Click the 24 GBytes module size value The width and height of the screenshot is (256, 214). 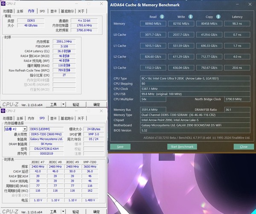(93, 129)
